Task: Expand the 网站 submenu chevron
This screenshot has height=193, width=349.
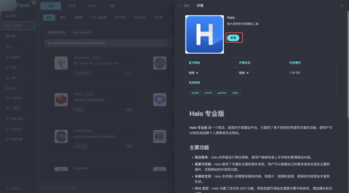Action: pos(30,36)
